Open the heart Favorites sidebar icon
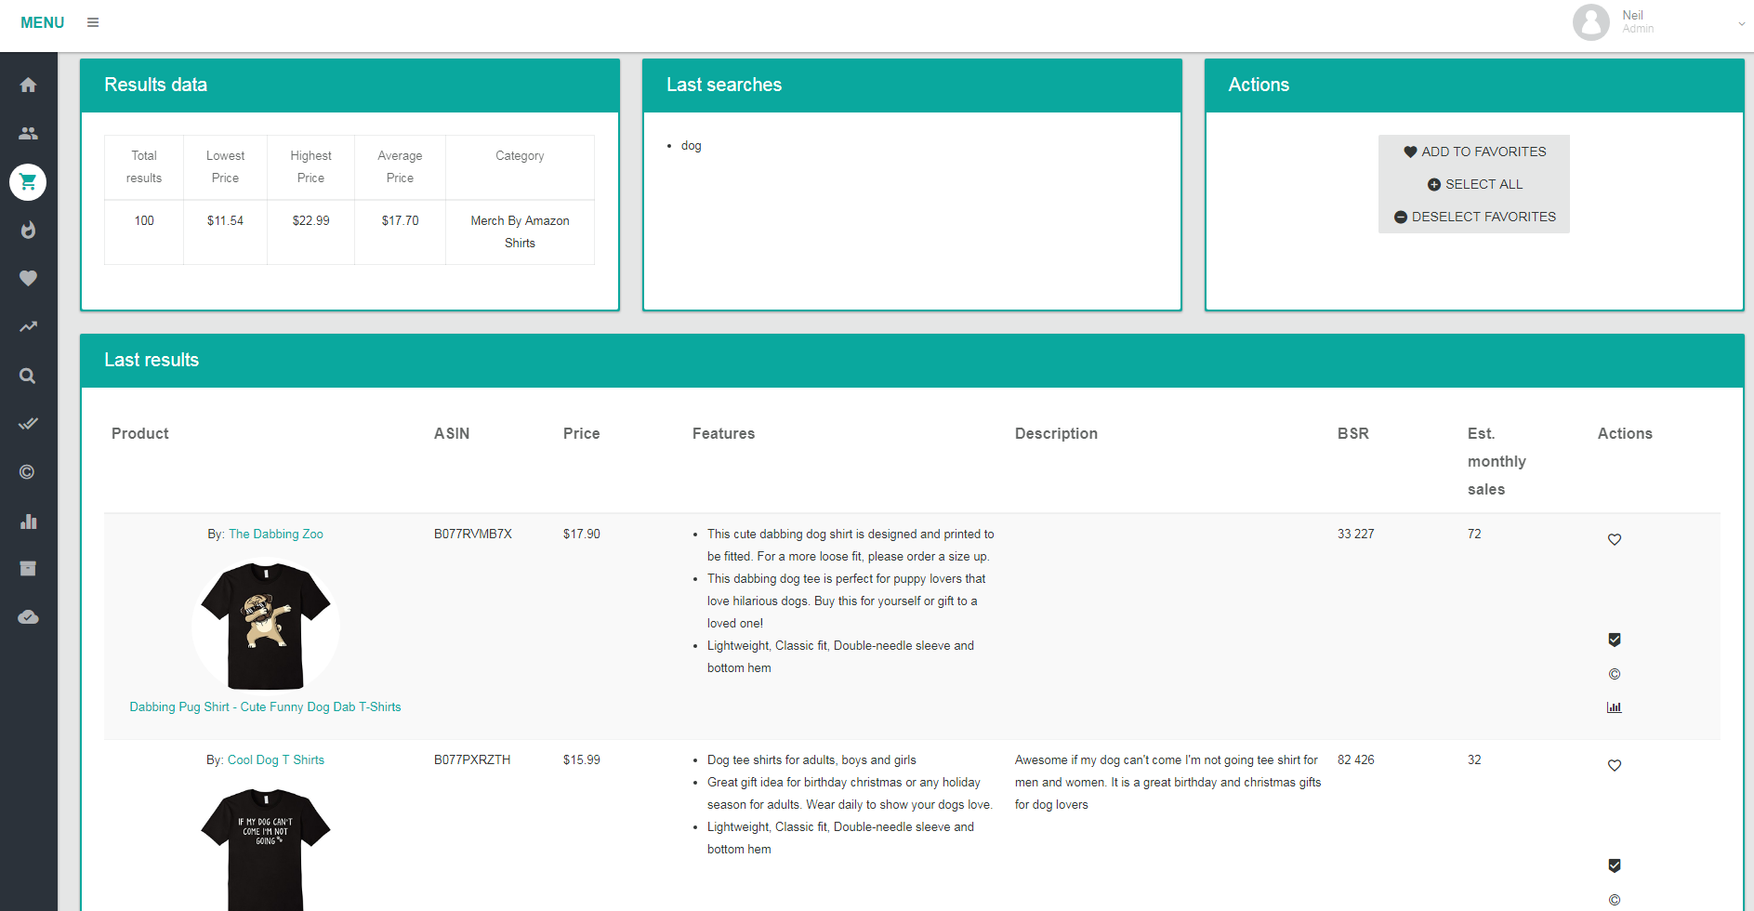Viewport: 1754px width, 911px height. (28, 278)
